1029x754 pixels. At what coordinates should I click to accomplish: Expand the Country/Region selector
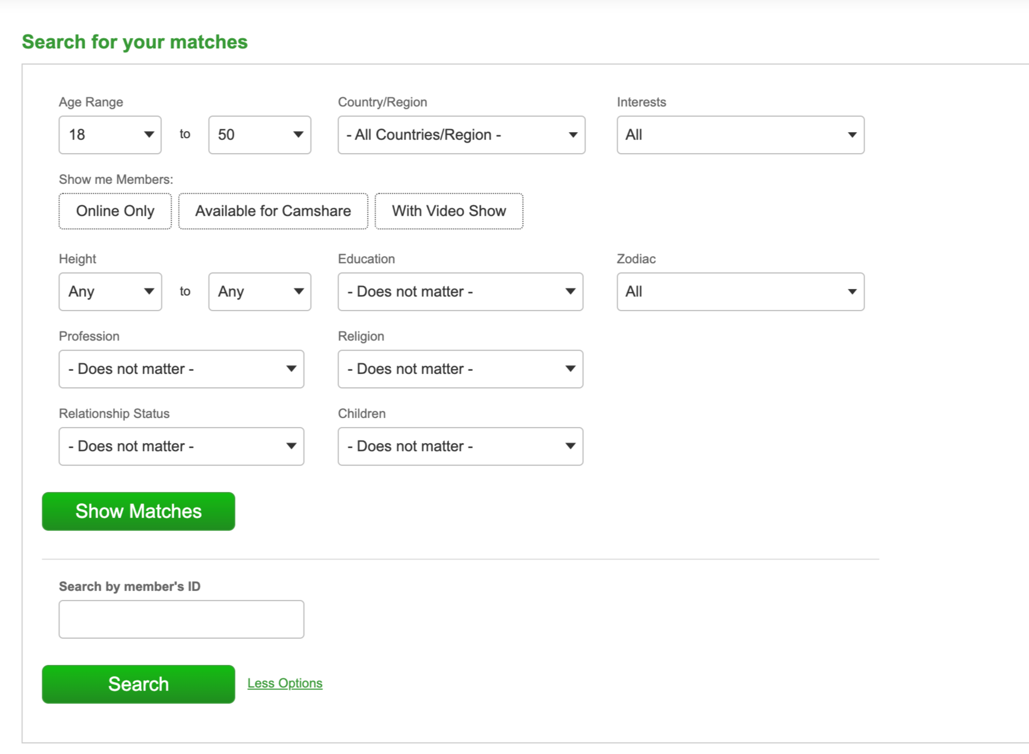coord(461,135)
